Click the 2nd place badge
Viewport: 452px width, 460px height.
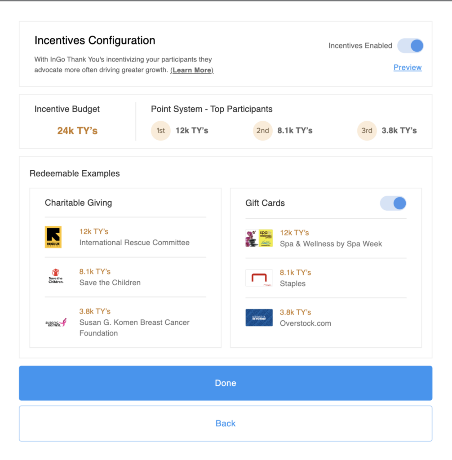coord(262,131)
